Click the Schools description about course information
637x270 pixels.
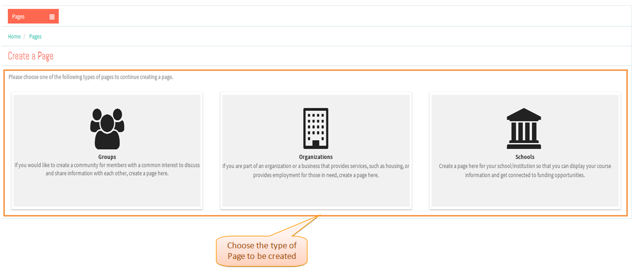click(x=525, y=171)
